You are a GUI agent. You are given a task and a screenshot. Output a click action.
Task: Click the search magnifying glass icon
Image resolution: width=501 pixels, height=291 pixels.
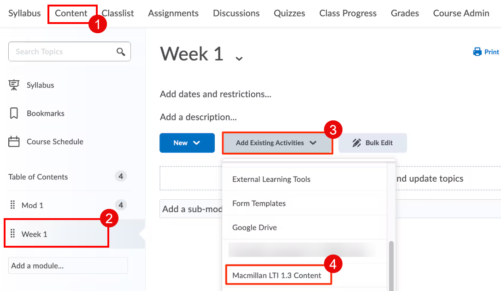121,52
